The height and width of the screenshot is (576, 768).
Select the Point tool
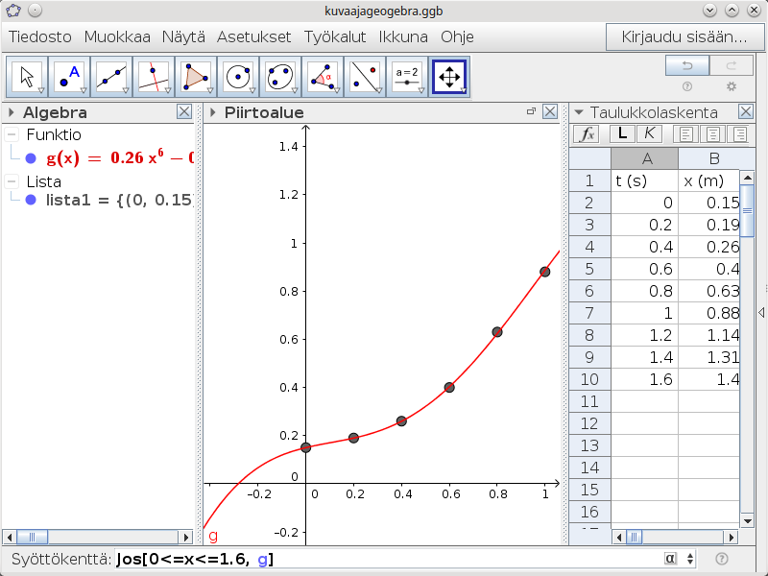coord(69,77)
